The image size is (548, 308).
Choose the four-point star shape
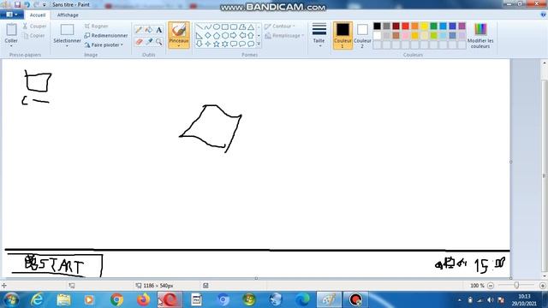[x=208, y=44]
